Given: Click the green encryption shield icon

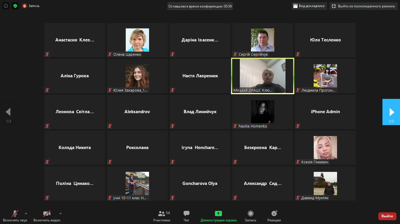Looking at the screenshot, I should pyautogui.click(x=15, y=6).
